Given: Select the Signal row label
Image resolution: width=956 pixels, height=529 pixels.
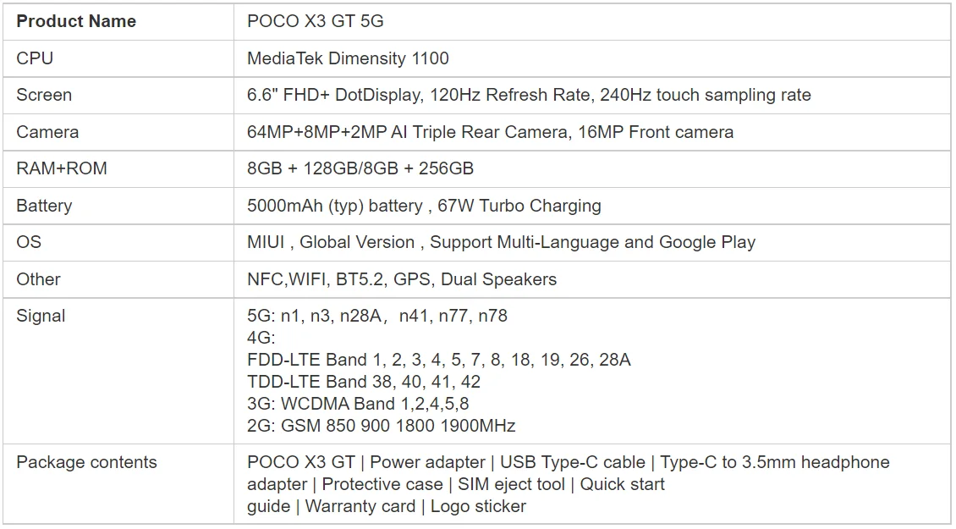Looking at the screenshot, I should point(41,316).
